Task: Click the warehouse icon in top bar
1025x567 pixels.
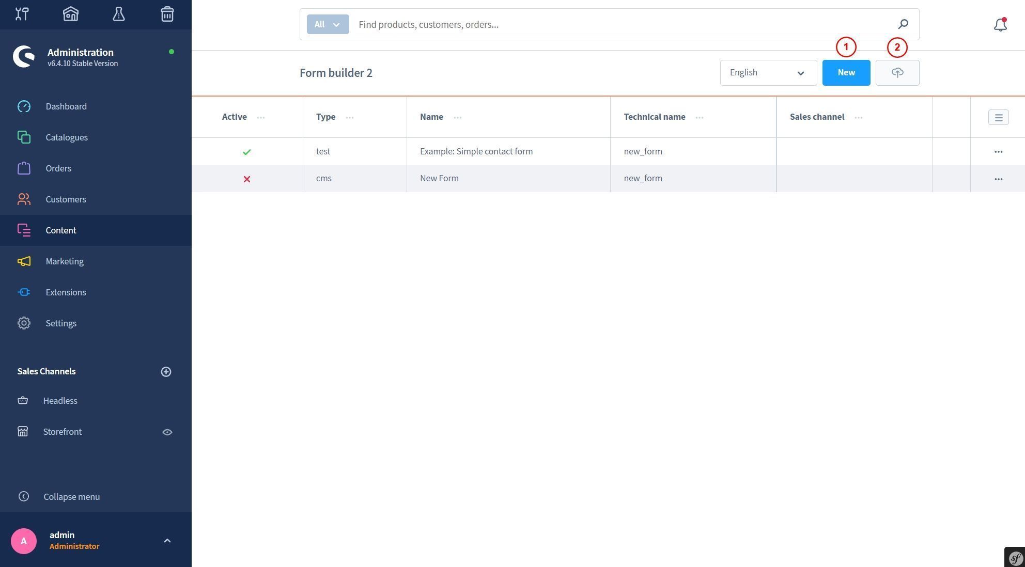Action: 71,14
